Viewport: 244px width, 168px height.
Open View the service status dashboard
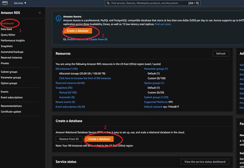pos(205,162)
